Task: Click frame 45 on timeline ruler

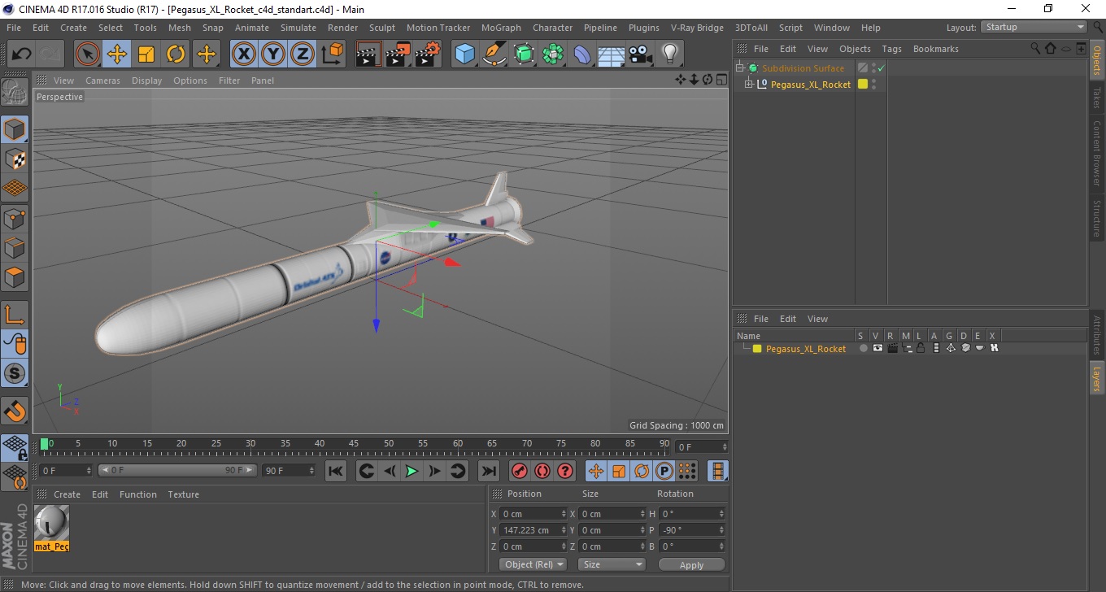Action: [354, 444]
